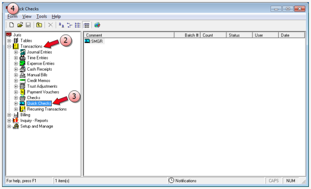The image size is (311, 189).
Task: Switch to list view icon
Action: tap(78, 25)
